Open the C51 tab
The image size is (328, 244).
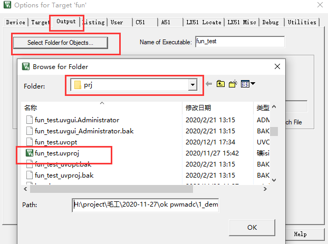click(x=145, y=22)
